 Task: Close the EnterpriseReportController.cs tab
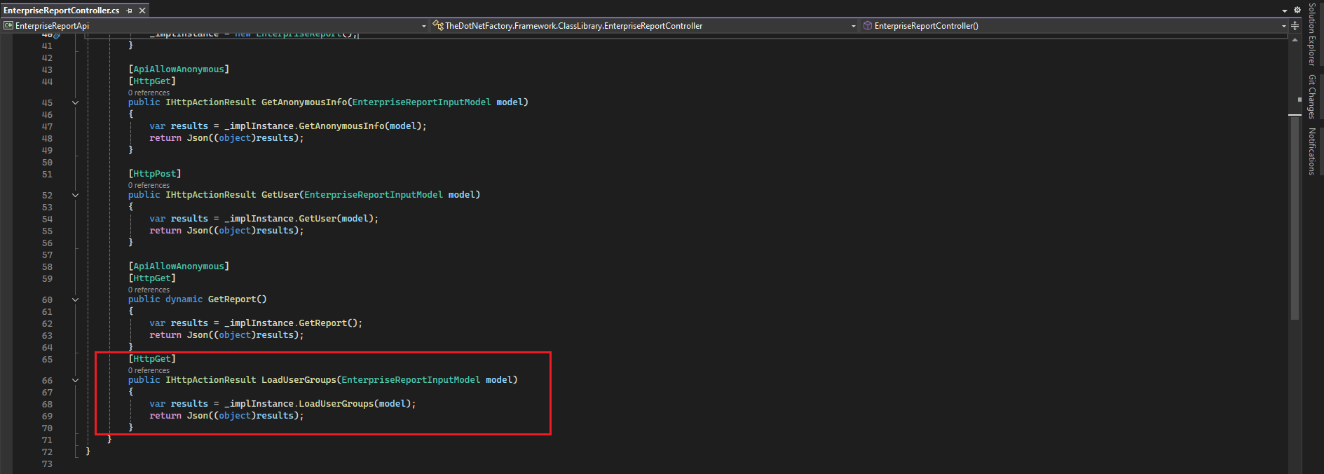pyautogui.click(x=142, y=11)
